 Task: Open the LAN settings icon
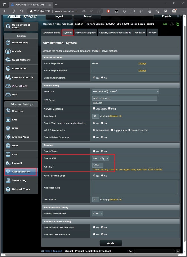click(x=8, y=120)
